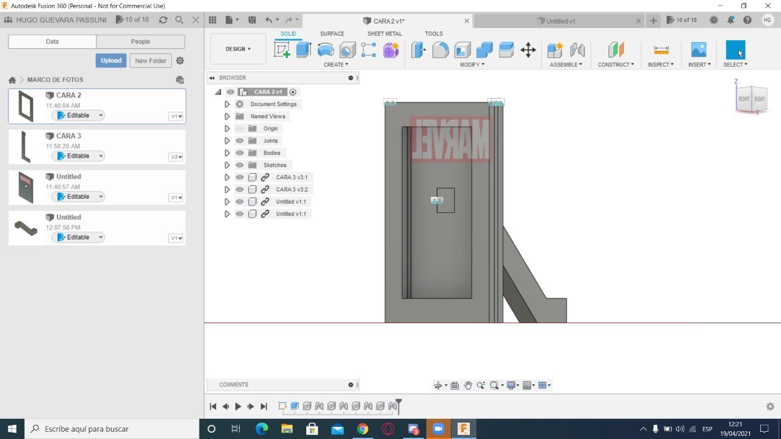Click the Create Form icon
This screenshot has height=439, width=781.
coord(391,50)
